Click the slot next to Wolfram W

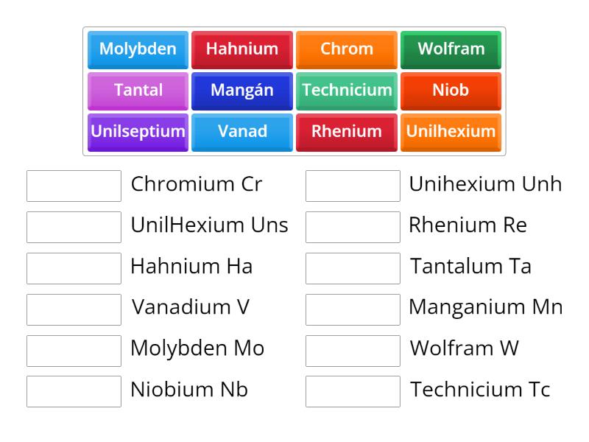point(353,351)
